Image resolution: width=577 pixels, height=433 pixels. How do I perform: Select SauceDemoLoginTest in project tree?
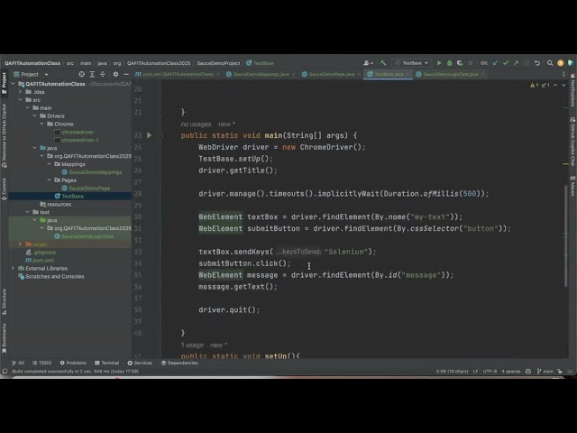pyautogui.click(x=87, y=236)
